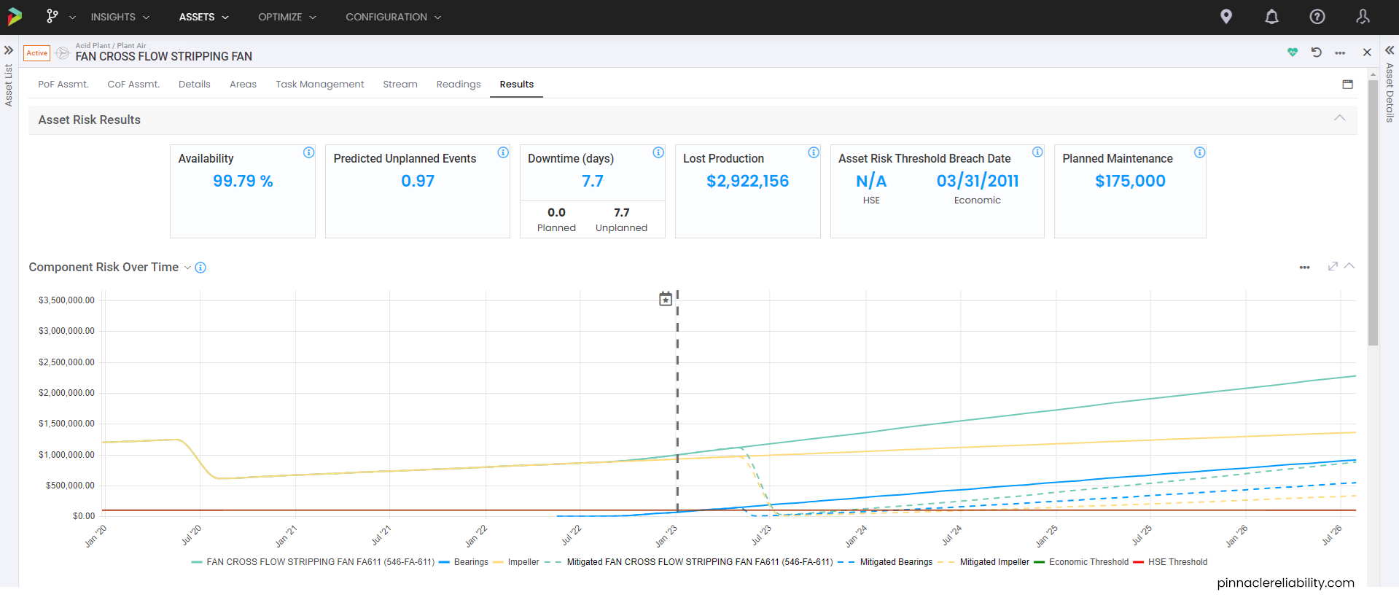Image resolution: width=1399 pixels, height=600 pixels.
Task: Toggle Economic Threshold green legend swatch
Action: tap(1040, 562)
